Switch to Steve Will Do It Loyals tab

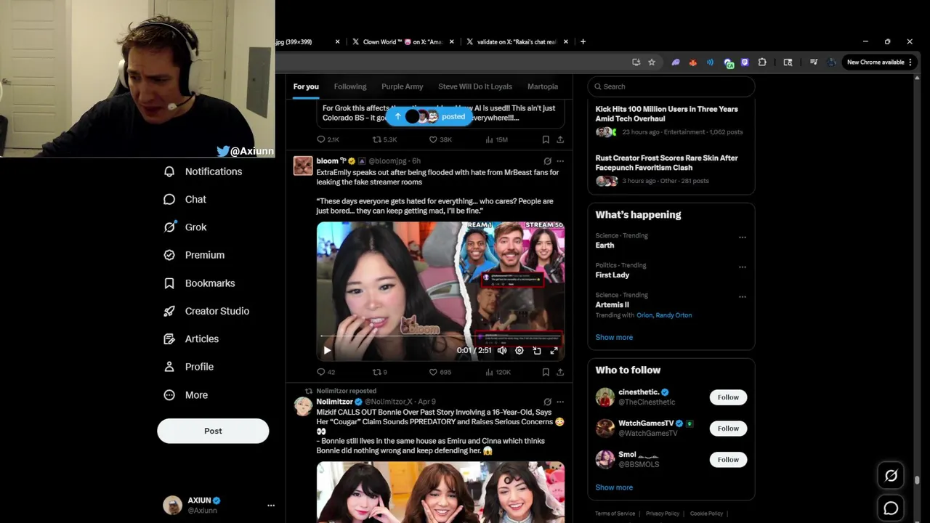click(x=475, y=86)
